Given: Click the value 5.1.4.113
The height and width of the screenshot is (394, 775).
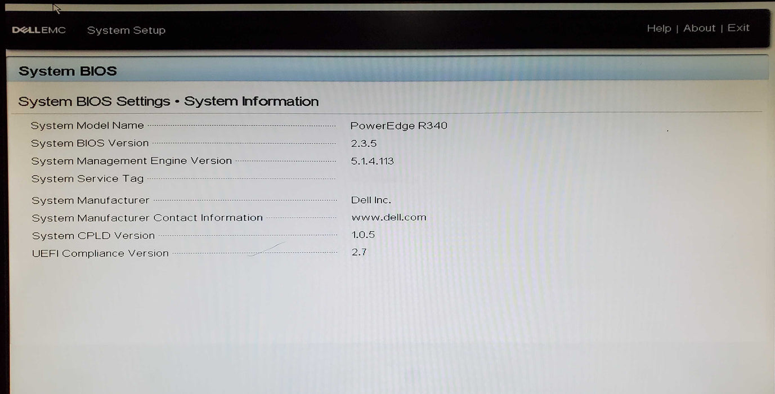Looking at the screenshot, I should 372,161.
